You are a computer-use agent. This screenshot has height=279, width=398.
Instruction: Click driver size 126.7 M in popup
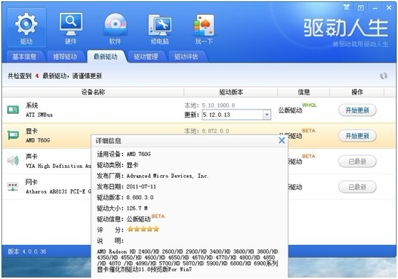137,208
